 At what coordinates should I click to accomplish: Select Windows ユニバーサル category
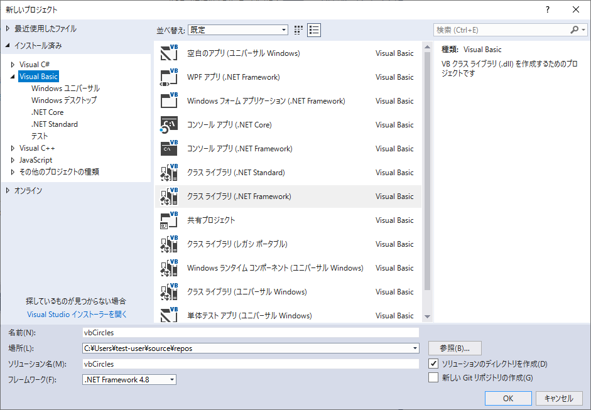(65, 88)
